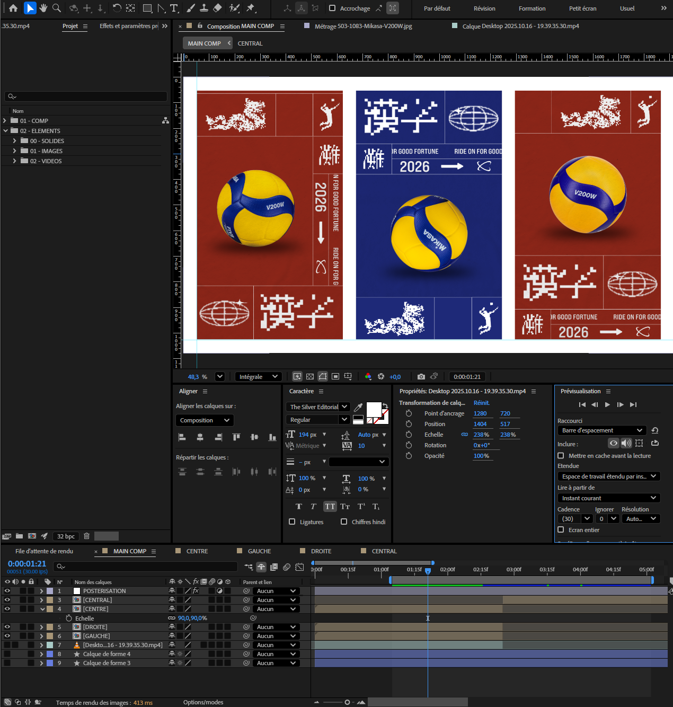673x707 pixels.
Task: Reset exposure icon in viewer footer
Action: point(381,377)
